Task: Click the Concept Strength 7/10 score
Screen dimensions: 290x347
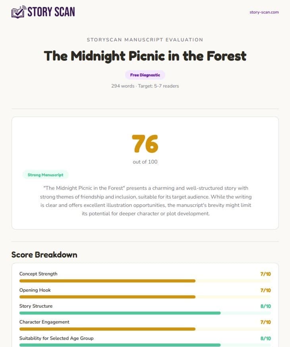Action: (265, 274)
